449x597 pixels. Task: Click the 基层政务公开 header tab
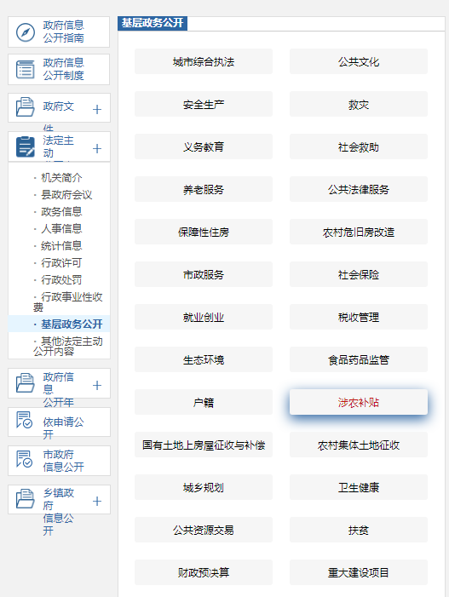point(153,23)
